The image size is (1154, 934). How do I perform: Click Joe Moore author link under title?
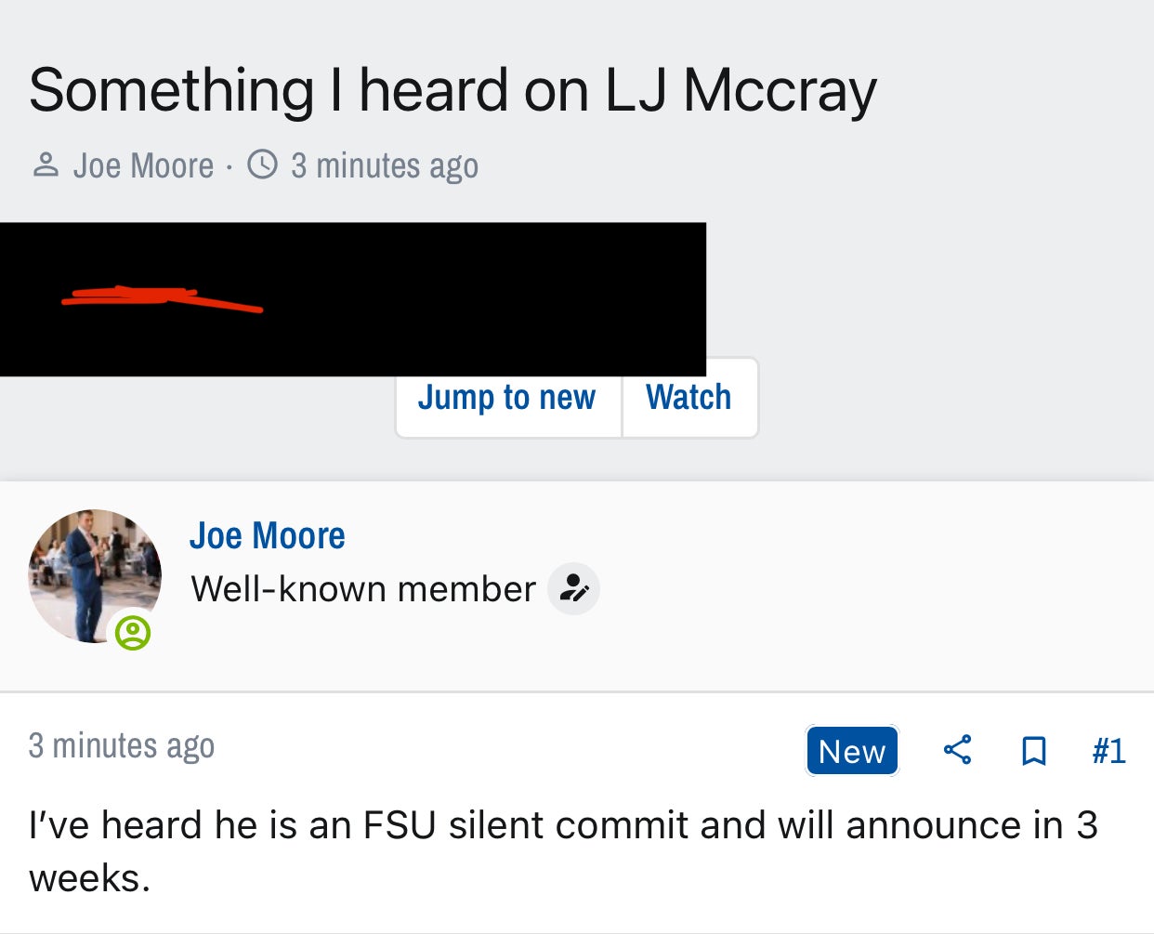pos(143,166)
